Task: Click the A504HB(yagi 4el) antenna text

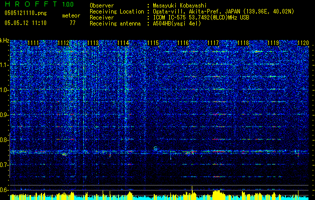Action: (x=177, y=23)
